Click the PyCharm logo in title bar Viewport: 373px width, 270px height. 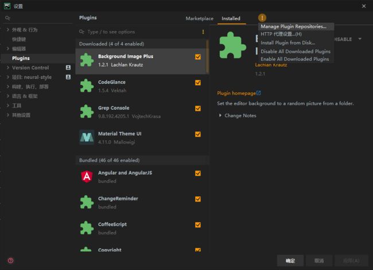pos(7,6)
